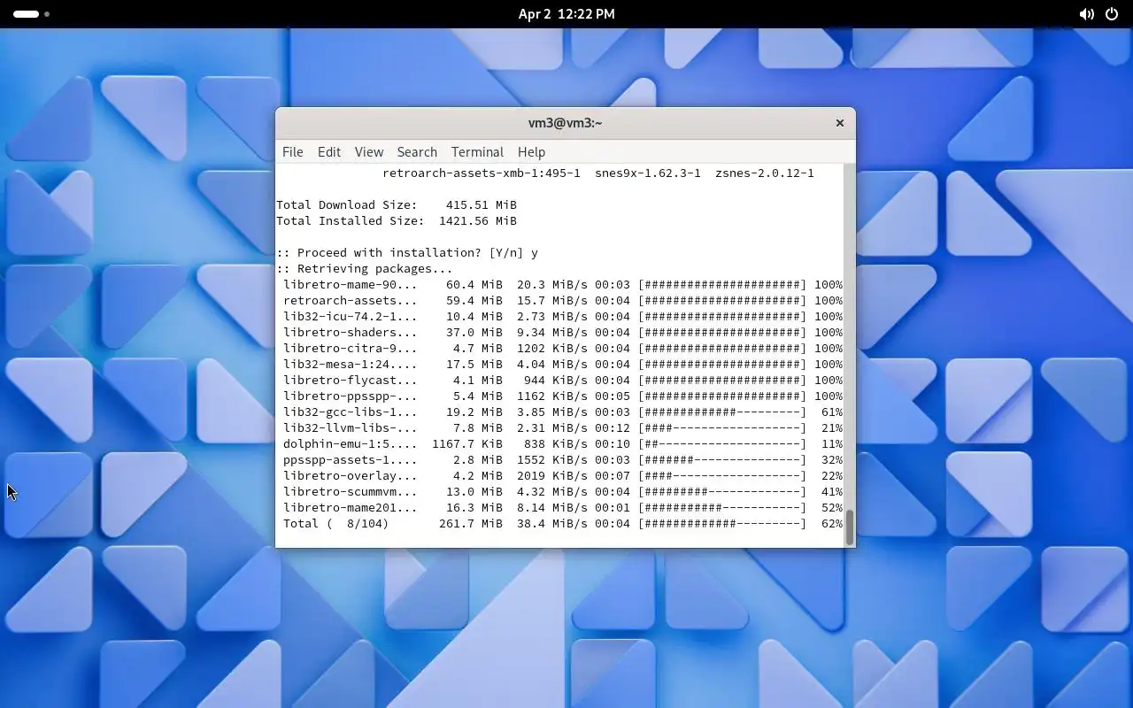Open the View menu
Viewport: 1133px width, 708px height.
(x=369, y=152)
